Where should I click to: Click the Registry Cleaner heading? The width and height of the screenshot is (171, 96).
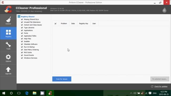pos(28,17)
